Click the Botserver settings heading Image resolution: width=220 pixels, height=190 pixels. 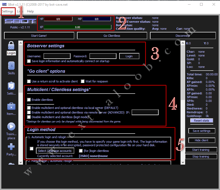click(46, 46)
